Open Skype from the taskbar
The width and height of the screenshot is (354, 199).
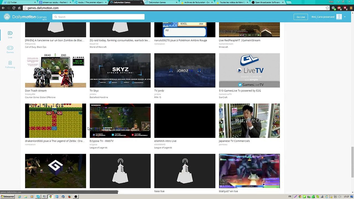[38, 197]
